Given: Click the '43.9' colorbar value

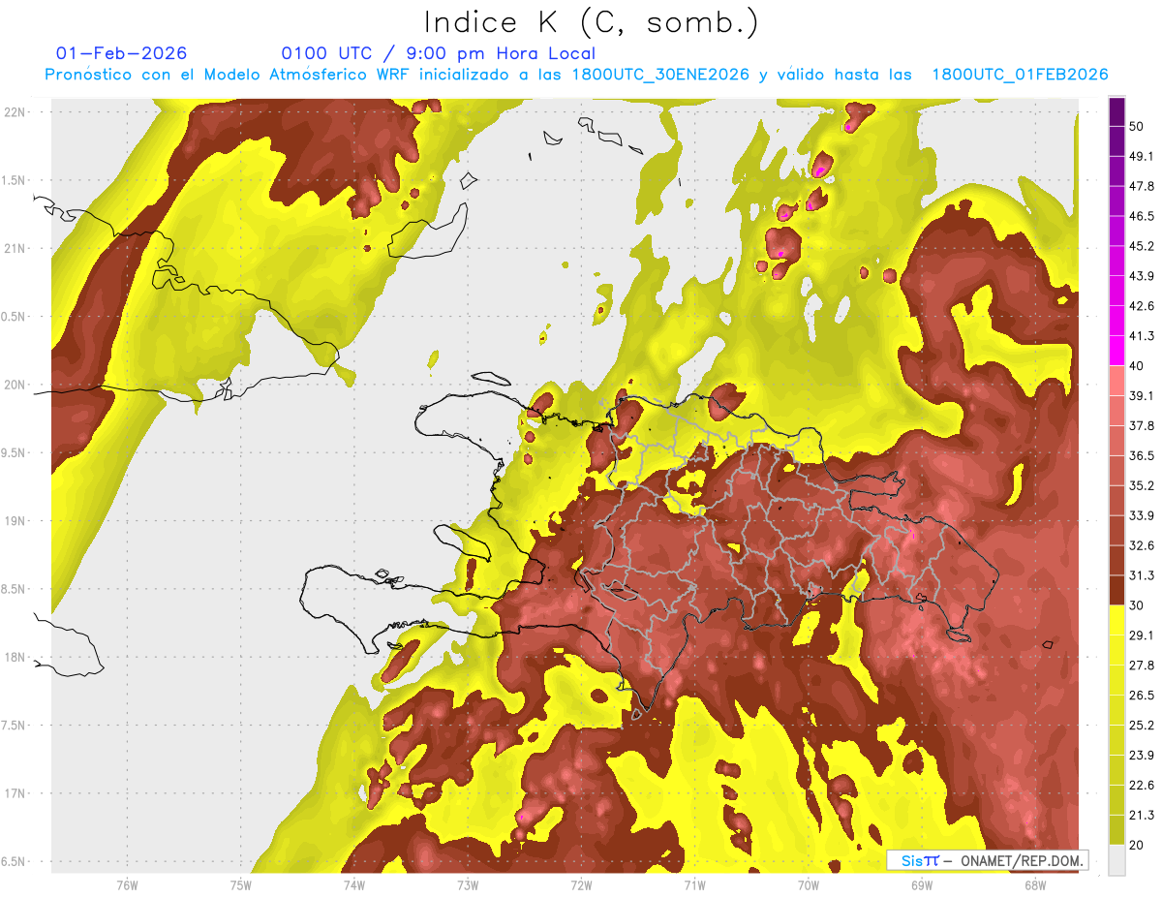Looking at the screenshot, I should (1142, 276).
